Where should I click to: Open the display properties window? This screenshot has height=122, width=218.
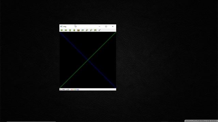point(99,30)
